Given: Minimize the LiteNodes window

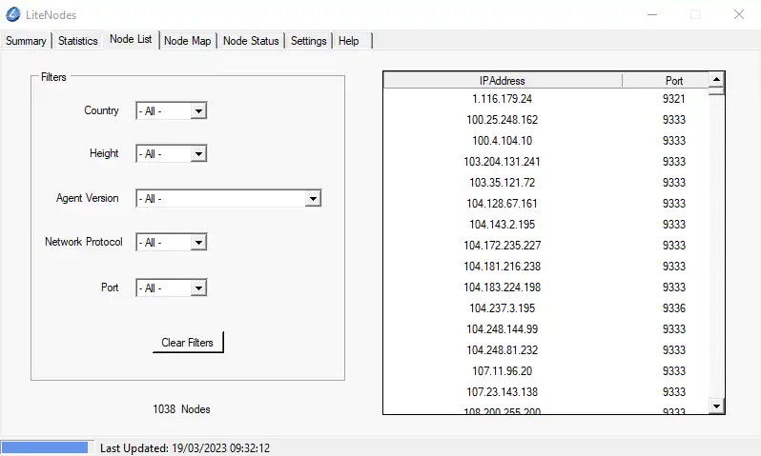Looking at the screenshot, I should [x=652, y=14].
